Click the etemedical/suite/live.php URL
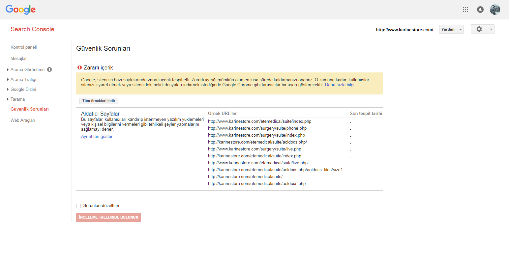The width and height of the screenshot is (509, 266). coord(258,163)
